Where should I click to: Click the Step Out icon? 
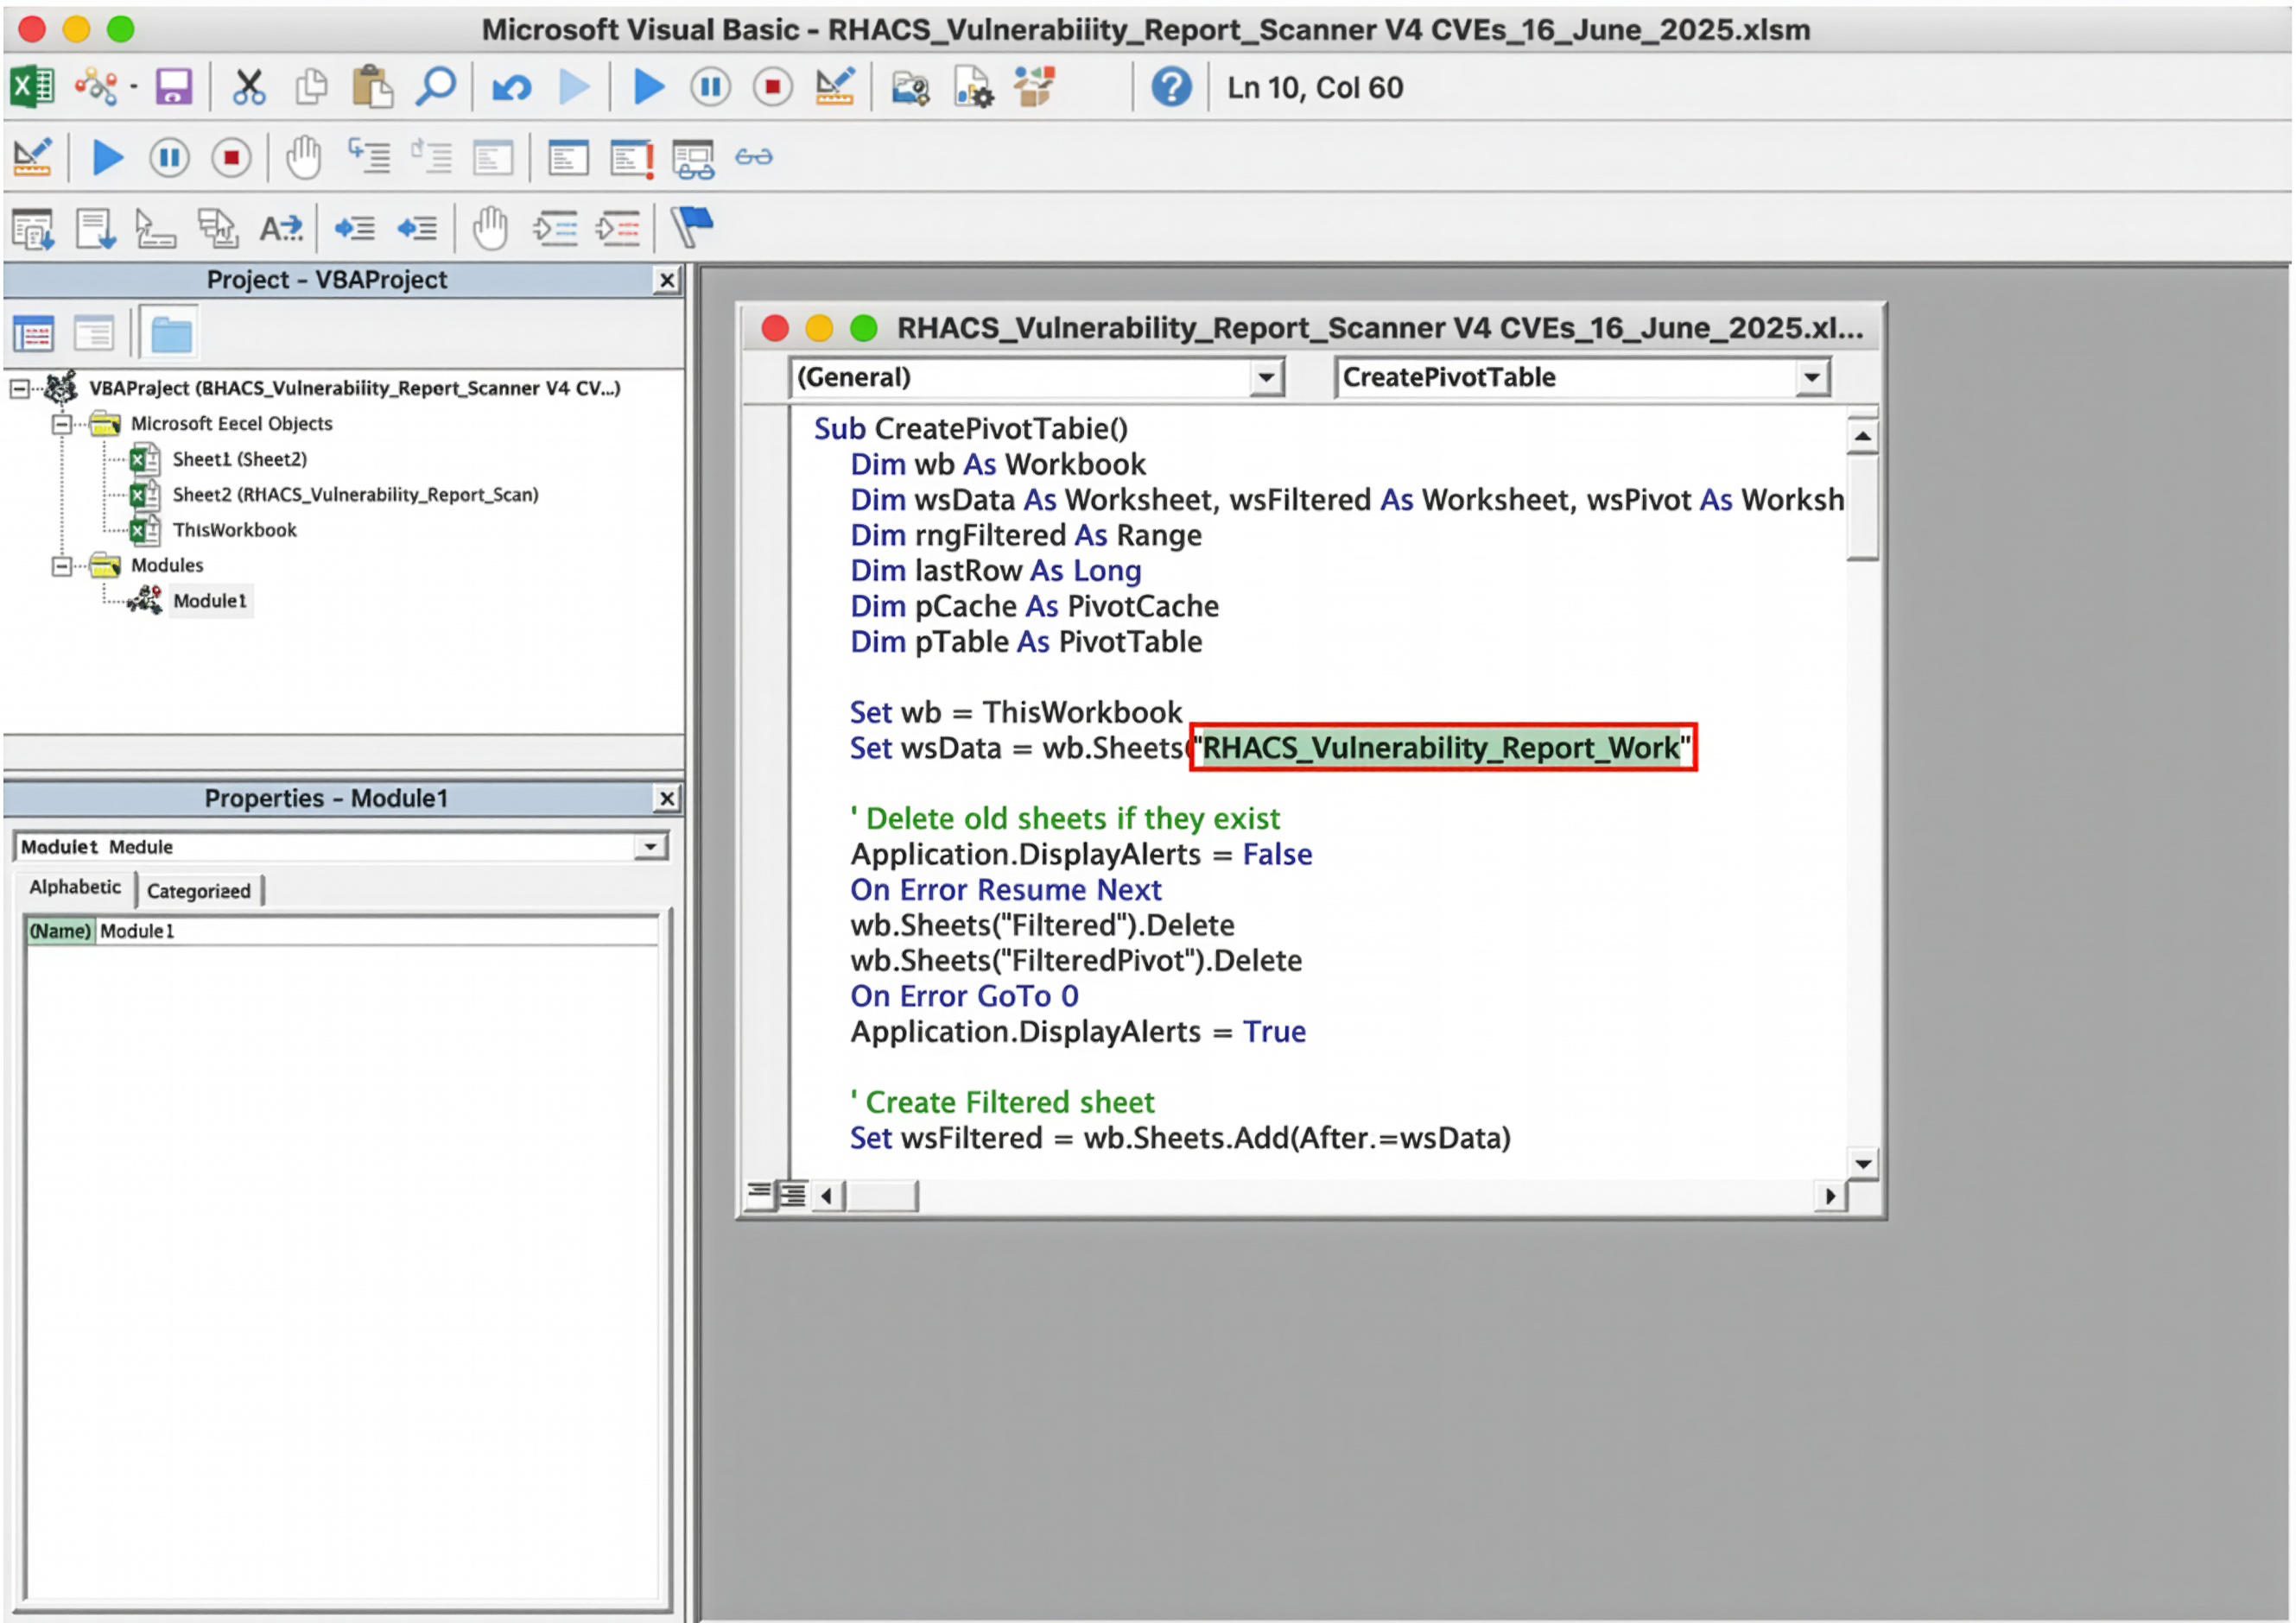click(493, 158)
